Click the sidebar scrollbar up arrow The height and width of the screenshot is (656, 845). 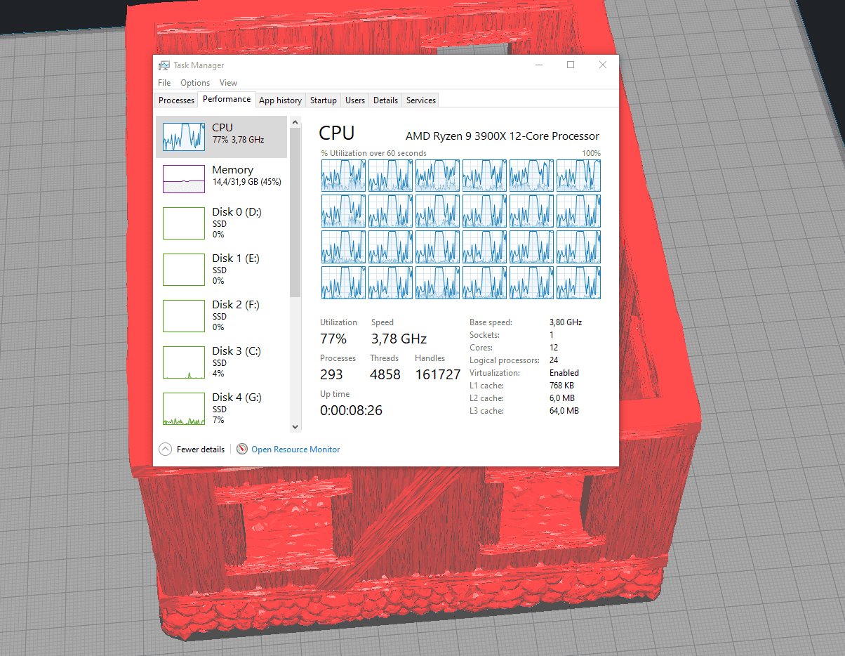[295, 122]
